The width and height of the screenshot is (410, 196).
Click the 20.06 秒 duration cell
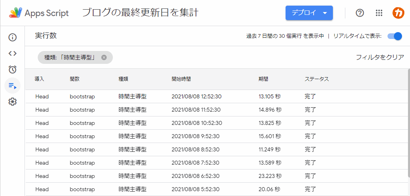pos(269,189)
